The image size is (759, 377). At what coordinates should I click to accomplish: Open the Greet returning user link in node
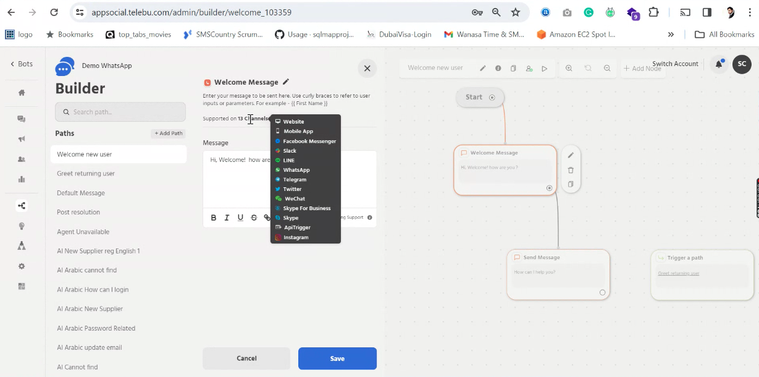tap(678, 273)
